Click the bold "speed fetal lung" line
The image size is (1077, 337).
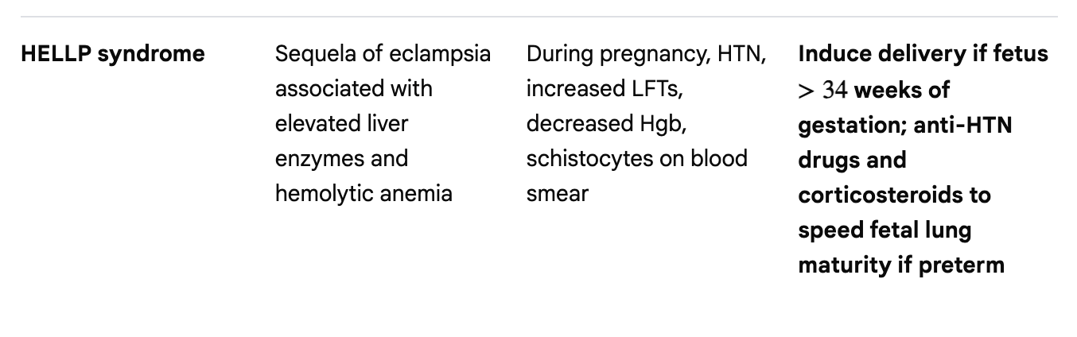tap(885, 230)
